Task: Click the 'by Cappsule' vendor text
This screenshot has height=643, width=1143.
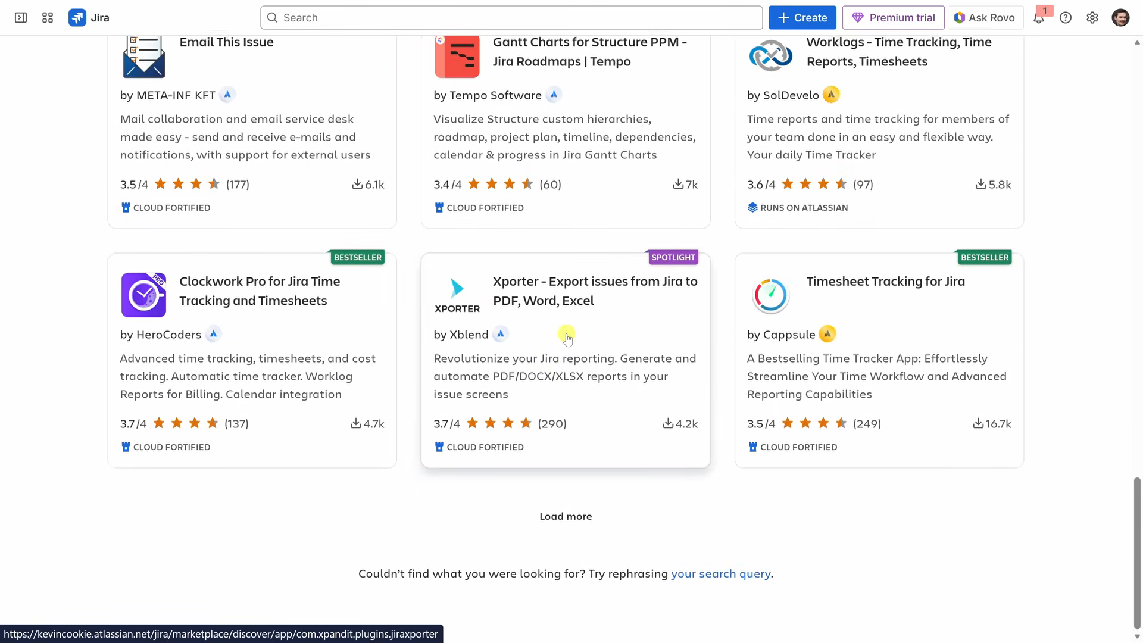Action: 781,335
